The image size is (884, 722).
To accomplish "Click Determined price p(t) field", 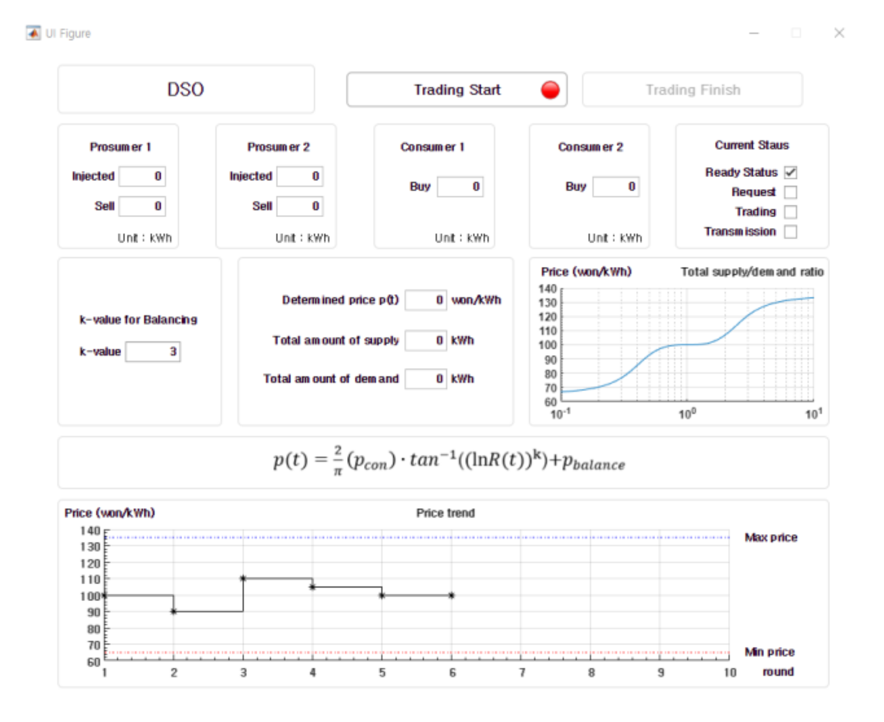I will click(x=425, y=300).
